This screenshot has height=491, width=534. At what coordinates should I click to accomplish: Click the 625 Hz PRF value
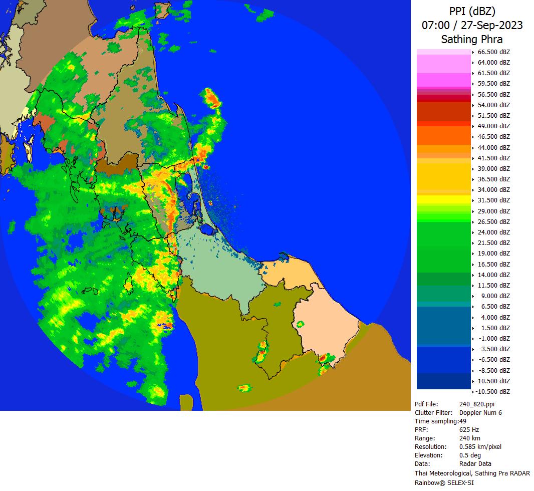(x=469, y=429)
